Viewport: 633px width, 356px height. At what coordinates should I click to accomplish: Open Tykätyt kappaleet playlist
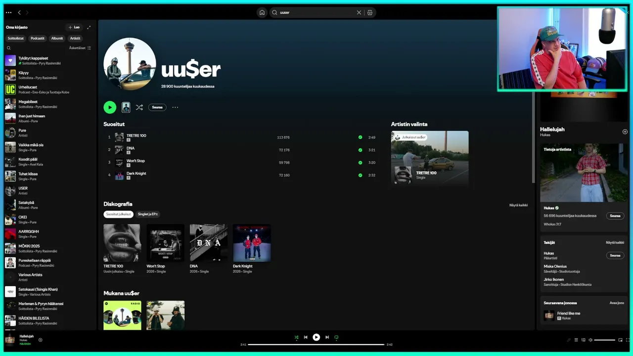coord(48,61)
